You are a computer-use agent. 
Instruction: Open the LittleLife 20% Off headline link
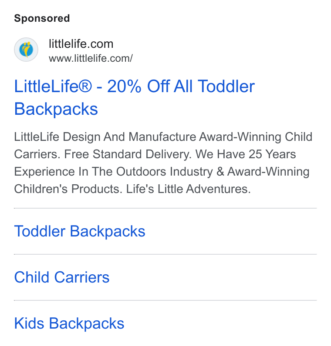[135, 97]
